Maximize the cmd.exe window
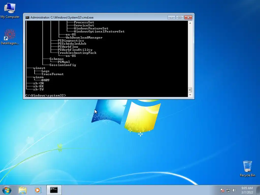The image size is (260, 195). [180, 18]
